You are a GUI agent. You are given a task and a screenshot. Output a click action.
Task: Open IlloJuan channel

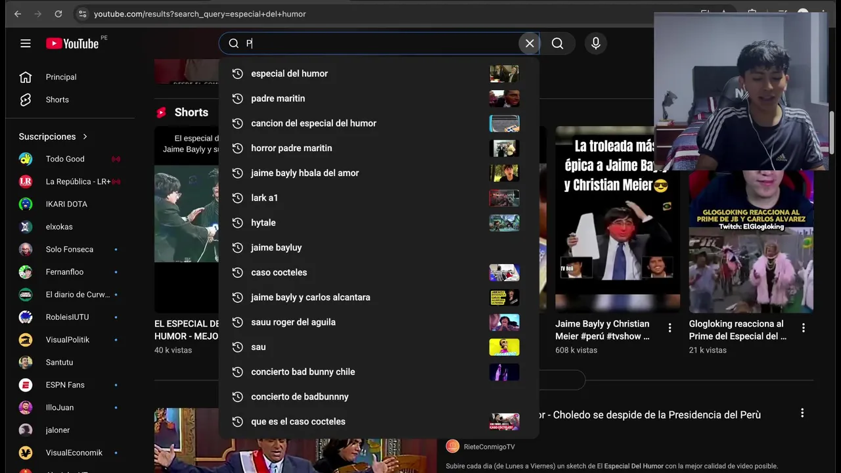click(70, 408)
